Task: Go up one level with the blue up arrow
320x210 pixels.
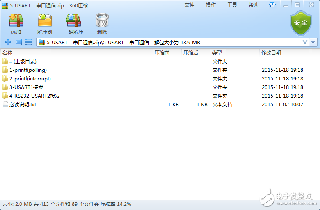Action: 8,42
